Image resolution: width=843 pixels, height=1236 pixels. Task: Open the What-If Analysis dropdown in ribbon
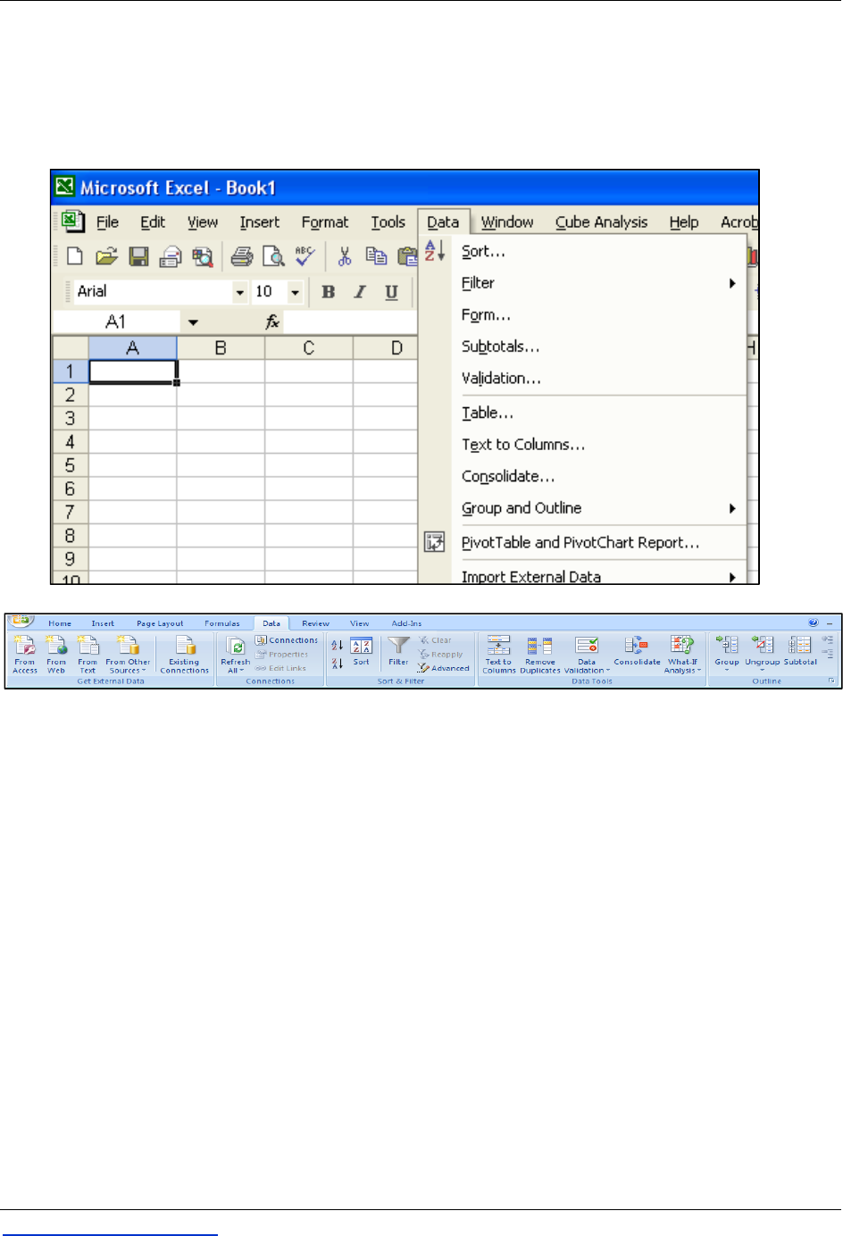click(x=682, y=655)
